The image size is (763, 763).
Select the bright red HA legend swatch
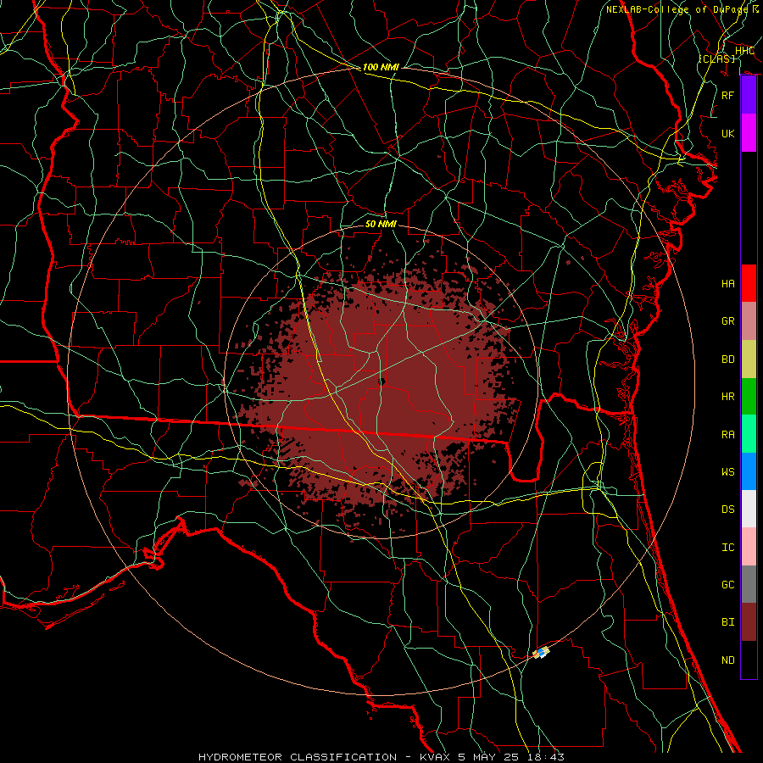click(x=749, y=283)
